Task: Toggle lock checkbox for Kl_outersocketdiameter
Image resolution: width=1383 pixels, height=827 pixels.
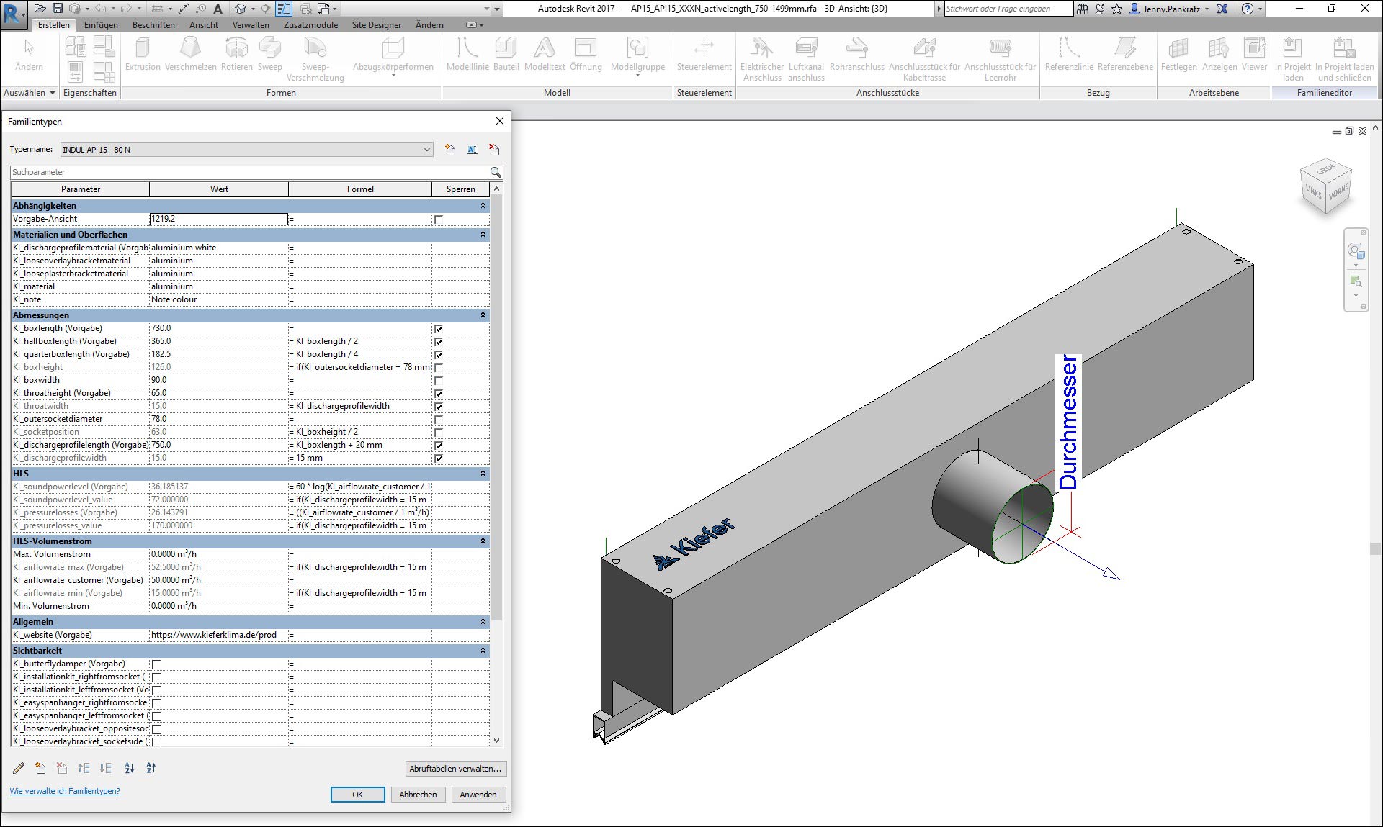Action: (x=438, y=419)
